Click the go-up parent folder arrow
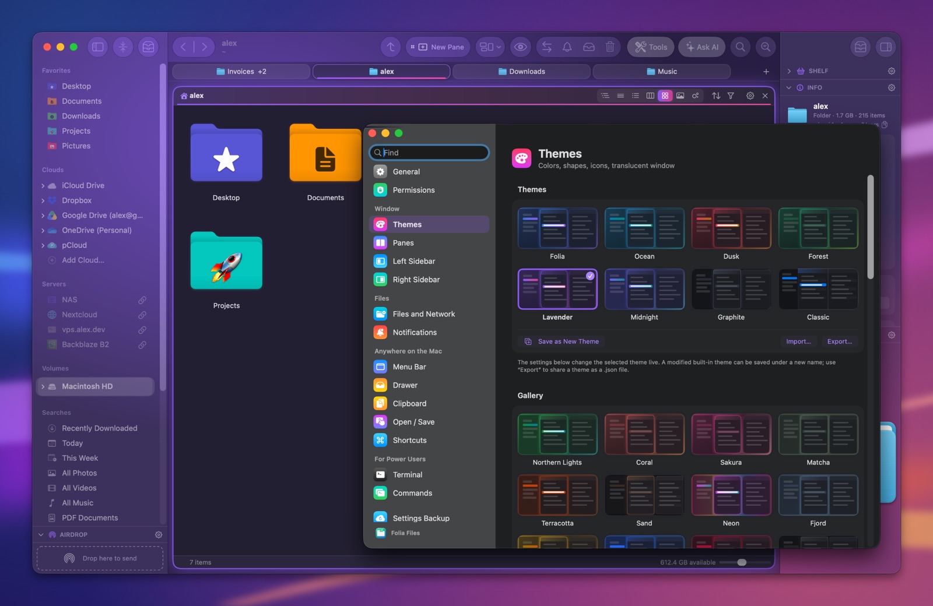Viewport: 933px width, 606px height. (x=391, y=47)
